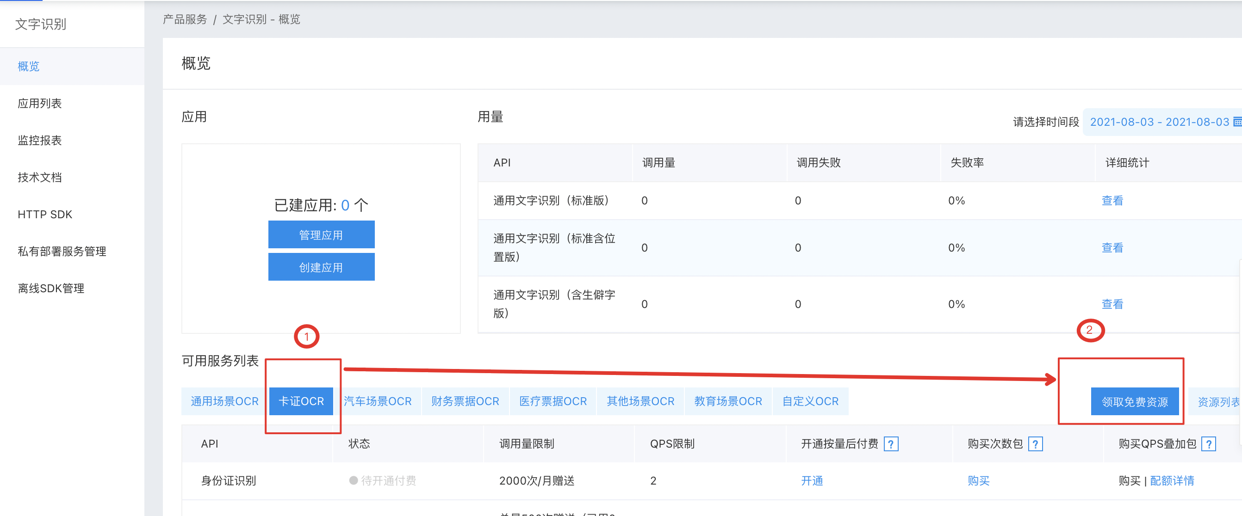Click the 0 count of 已建应用
1242x516 pixels.
click(345, 205)
